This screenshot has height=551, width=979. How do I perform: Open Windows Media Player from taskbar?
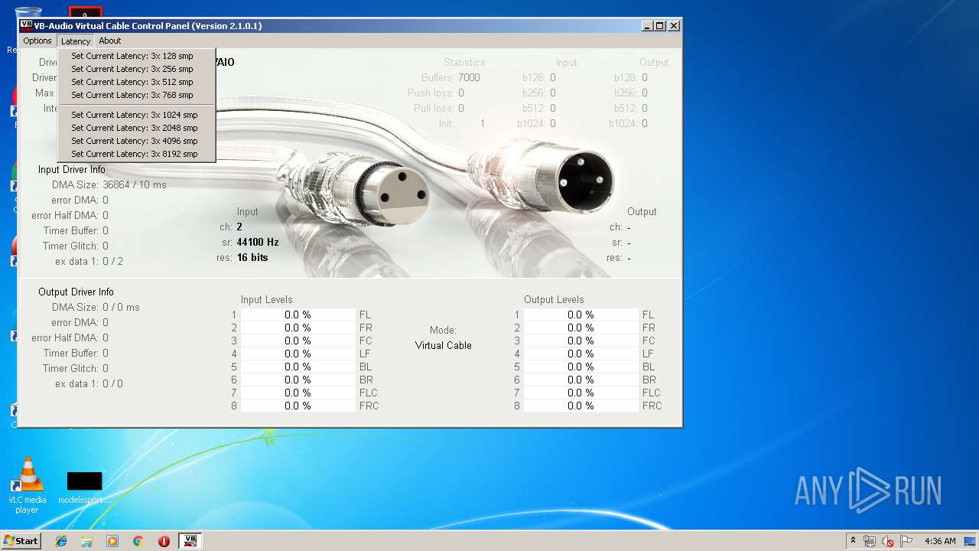(112, 541)
